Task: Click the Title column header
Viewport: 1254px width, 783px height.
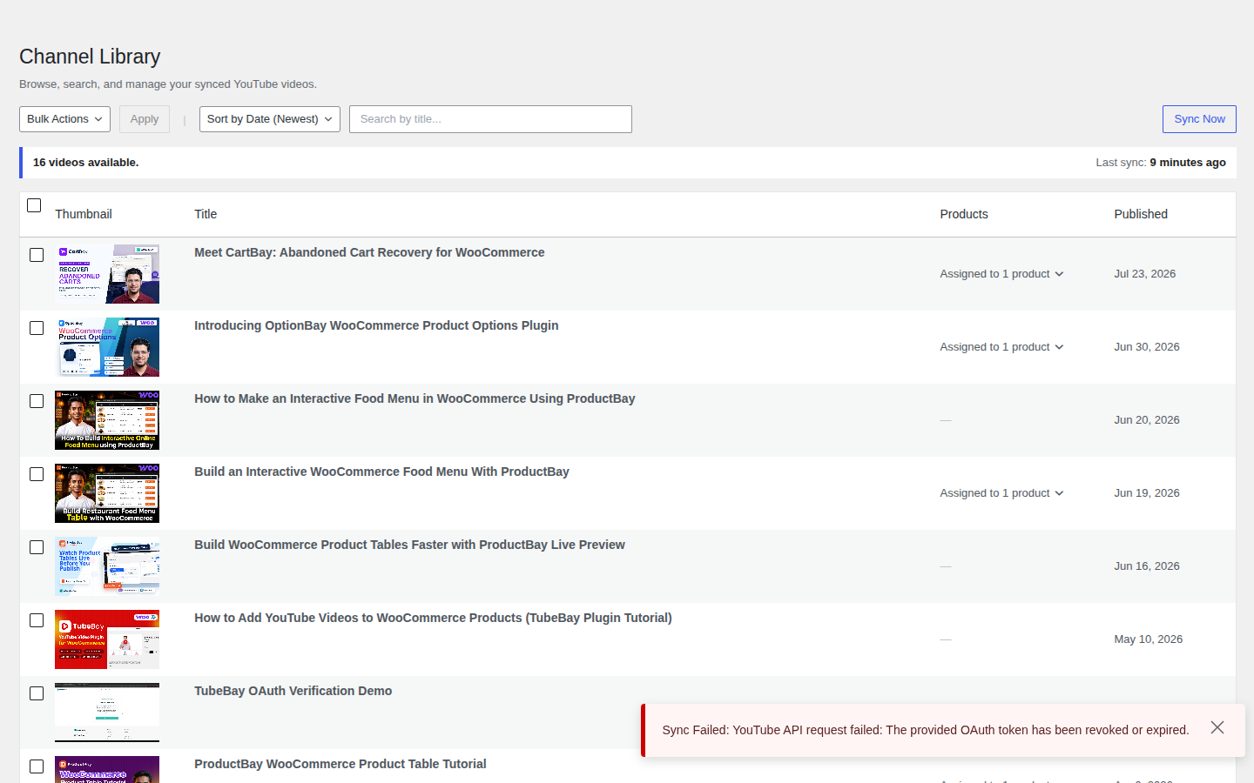Action: tap(206, 214)
